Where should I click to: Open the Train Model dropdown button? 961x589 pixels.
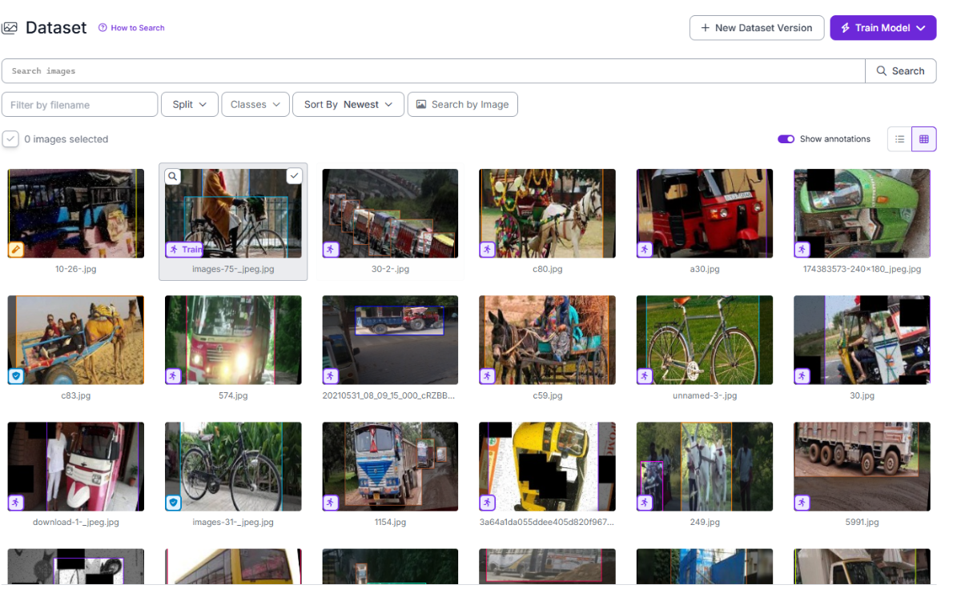[883, 28]
